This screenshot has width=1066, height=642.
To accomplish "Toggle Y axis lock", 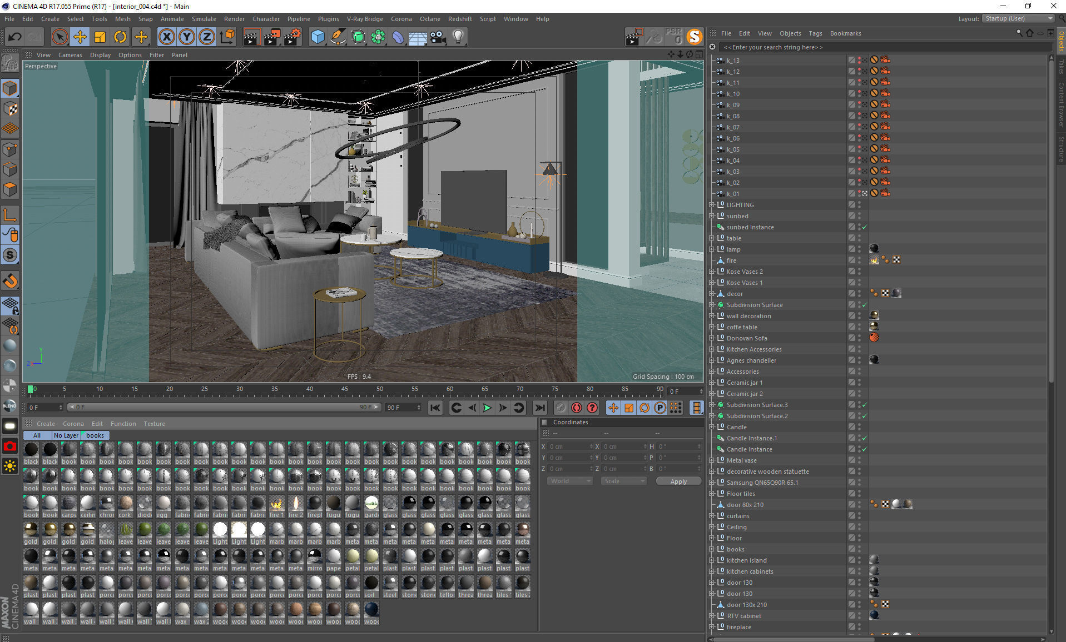I will point(187,37).
